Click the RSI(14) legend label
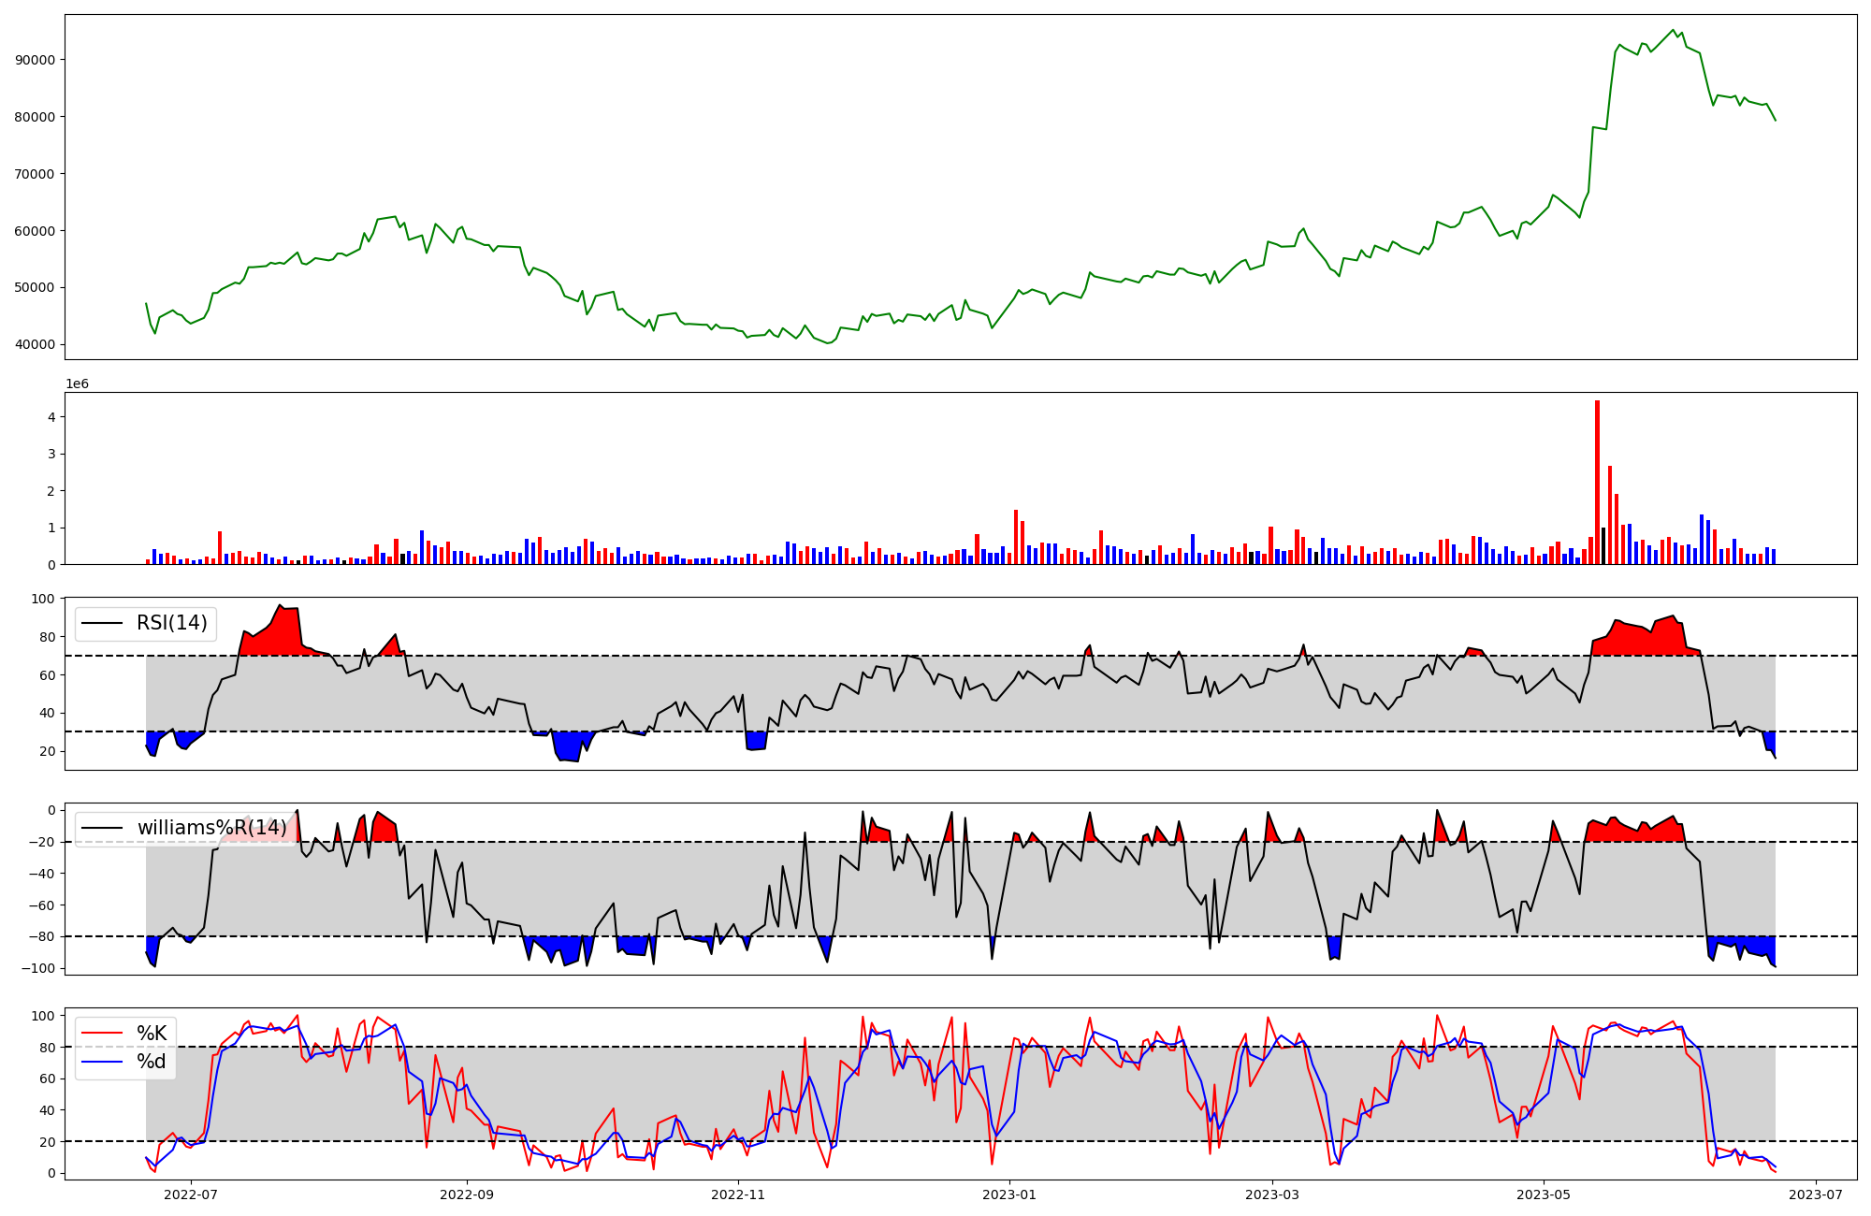 pos(172,623)
